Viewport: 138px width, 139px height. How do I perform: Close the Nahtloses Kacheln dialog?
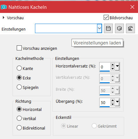coord(132,7)
